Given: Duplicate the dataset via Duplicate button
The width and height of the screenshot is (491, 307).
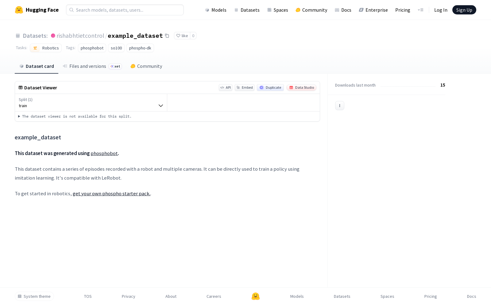Looking at the screenshot, I should coord(270,87).
